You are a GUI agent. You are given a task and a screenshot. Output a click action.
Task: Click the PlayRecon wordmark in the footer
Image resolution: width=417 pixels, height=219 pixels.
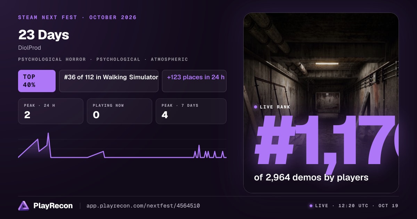coord(53,206)
